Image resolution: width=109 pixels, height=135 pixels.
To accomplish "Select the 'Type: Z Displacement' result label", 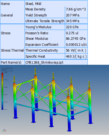I will 7,68.
